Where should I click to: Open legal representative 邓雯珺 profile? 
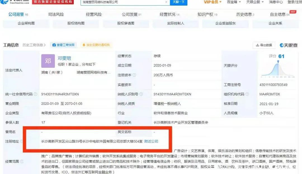click(x=64, y=58)
